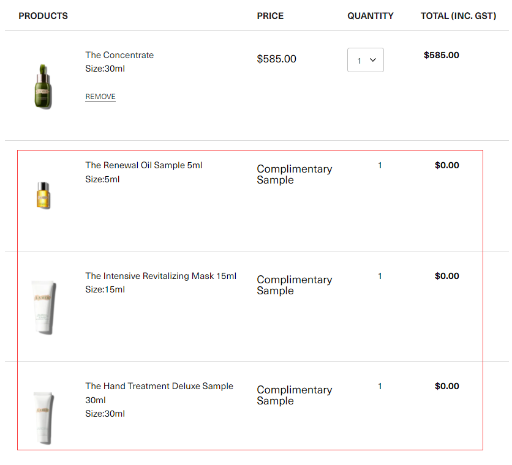Click the bold $585.00 line total
The width and height of the screenshot is (512, 465).
[x=441, y=55]
